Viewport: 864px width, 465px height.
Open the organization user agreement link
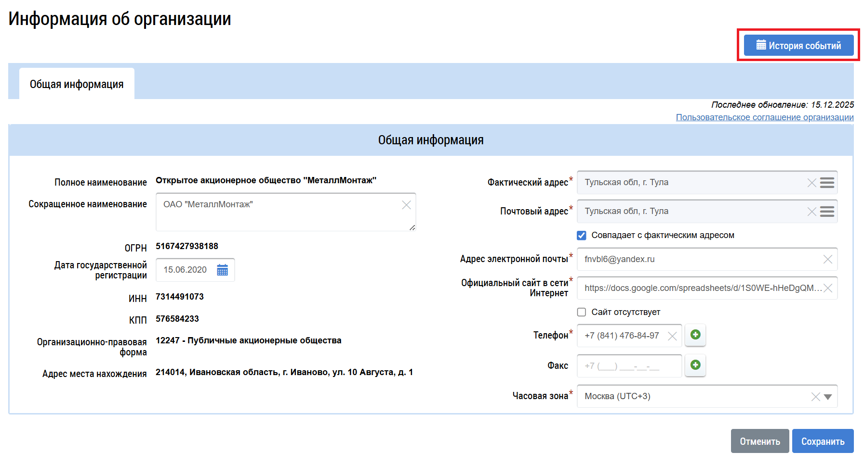click(x=764, y=117)
